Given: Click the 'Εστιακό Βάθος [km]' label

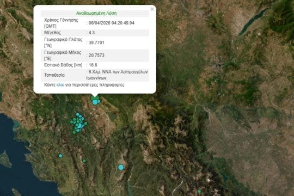Looking at the screenshot, I should 63,65.
